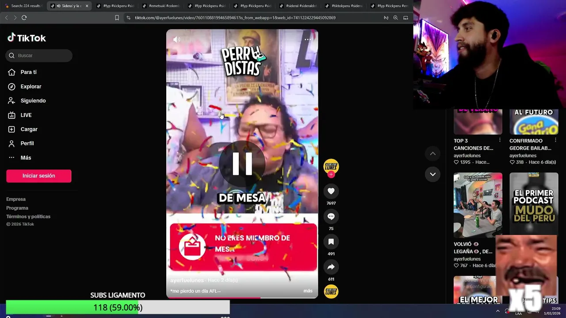Open the Explorar compass page

(x=31, y=87)
